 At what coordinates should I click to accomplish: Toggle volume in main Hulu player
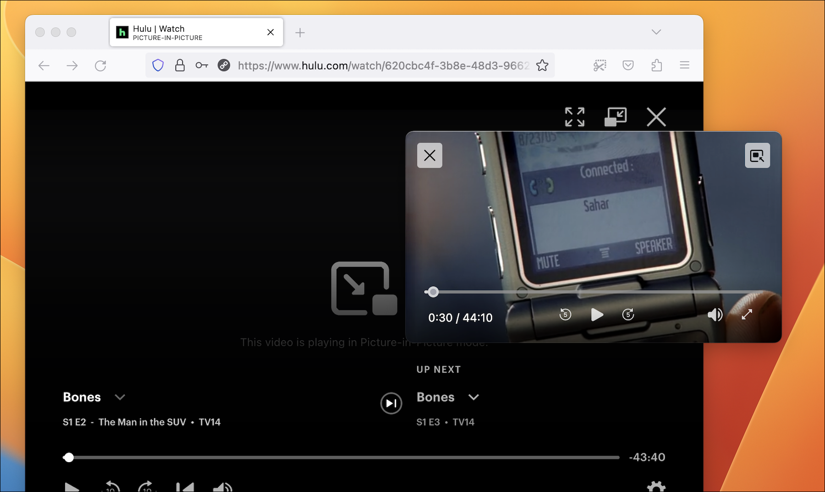(223, 487)
